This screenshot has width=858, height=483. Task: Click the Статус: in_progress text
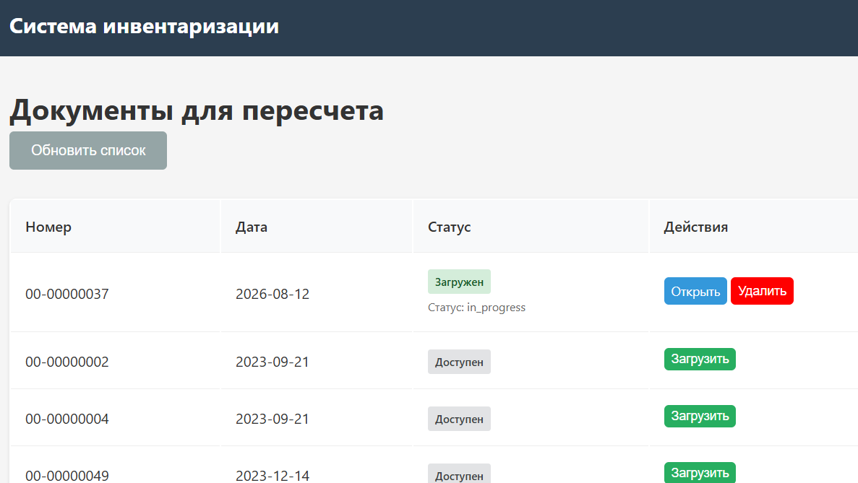(x=476, y=308)
